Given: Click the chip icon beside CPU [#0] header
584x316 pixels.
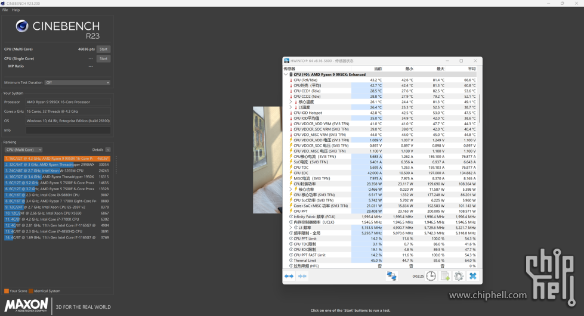Looking at the screenshot, I should coord(291,75).
